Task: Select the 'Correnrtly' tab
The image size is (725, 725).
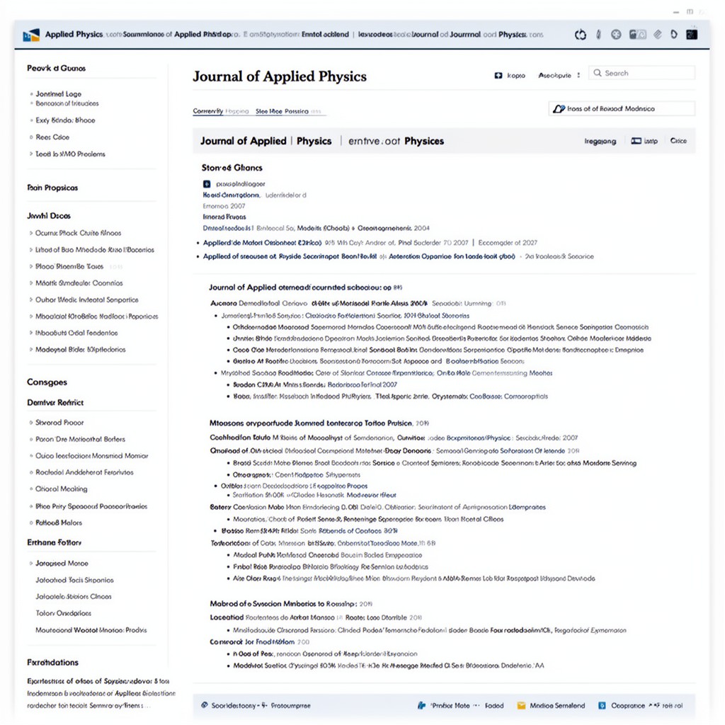Action: 208,111
